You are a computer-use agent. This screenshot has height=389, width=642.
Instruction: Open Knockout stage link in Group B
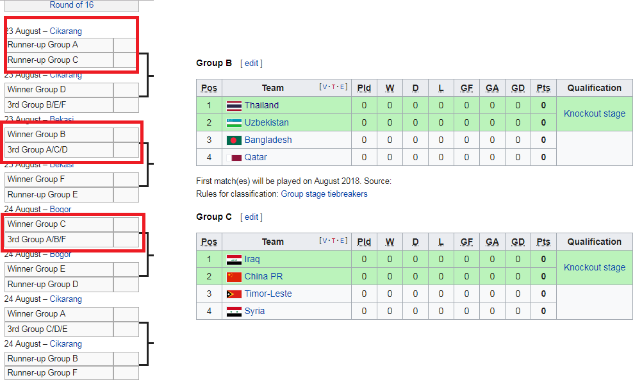(x=594, y=113)
